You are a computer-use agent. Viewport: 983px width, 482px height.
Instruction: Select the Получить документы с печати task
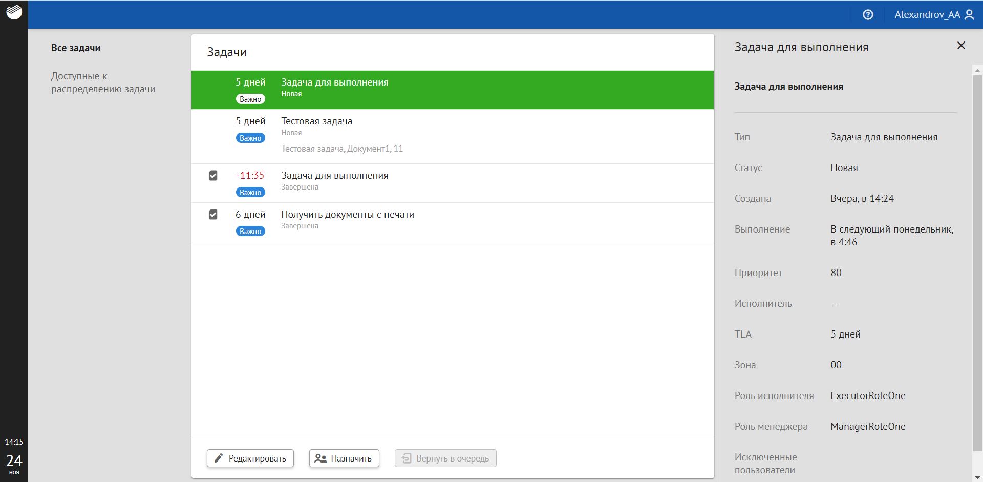coord(347,215)
